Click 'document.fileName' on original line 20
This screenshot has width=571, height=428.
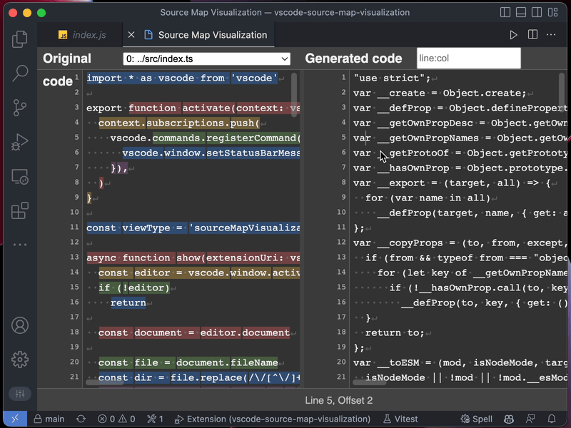click(227, 362)
